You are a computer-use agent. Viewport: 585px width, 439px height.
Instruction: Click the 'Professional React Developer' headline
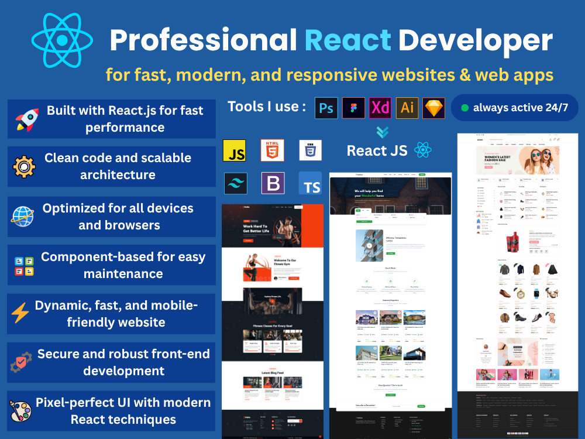pos(331,40)
